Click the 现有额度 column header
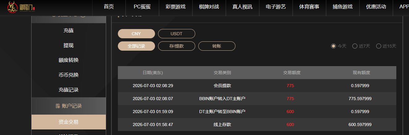The height and width of the screenshot is (135, 409). pyautogui.click(x=362, y=73)
